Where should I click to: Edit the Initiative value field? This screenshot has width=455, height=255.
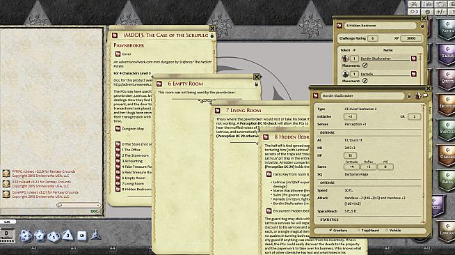[350, 117]
